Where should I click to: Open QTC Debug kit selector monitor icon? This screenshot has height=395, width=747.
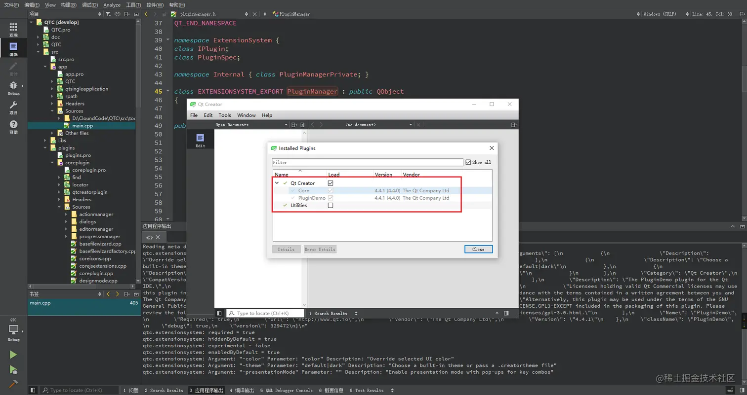click(13, 329)
